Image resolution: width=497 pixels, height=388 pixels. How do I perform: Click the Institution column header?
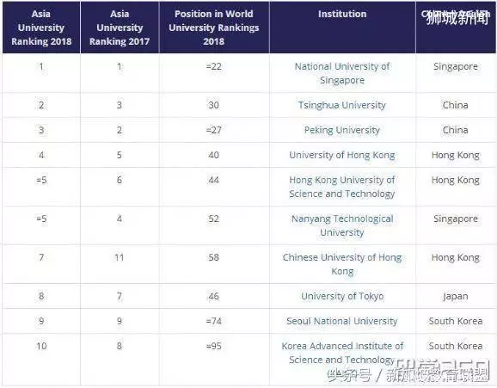[x=342, y=14]
